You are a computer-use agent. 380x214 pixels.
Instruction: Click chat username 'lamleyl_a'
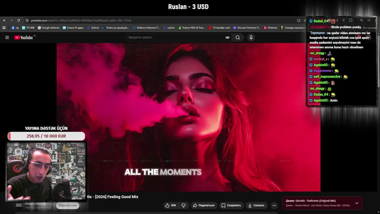click(320, 59)
